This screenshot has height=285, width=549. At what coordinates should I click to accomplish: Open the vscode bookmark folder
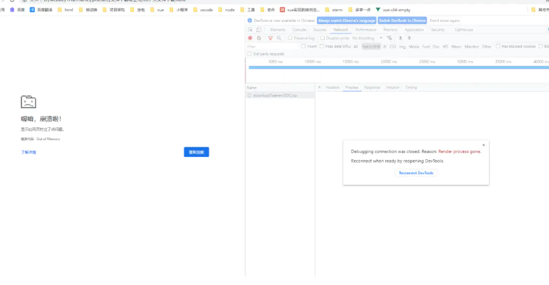coord(203,10)
